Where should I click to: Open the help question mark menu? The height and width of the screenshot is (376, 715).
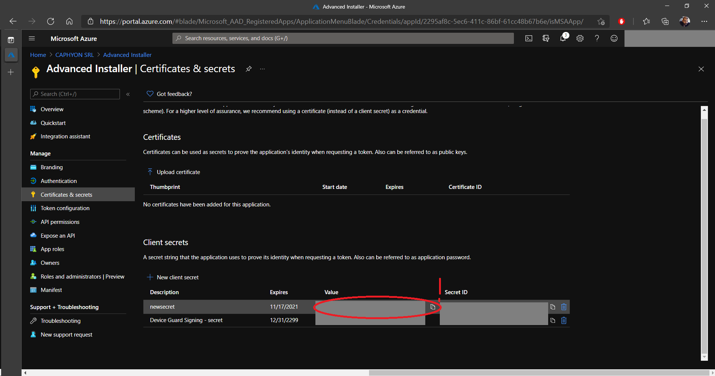[x=597, y=38]
